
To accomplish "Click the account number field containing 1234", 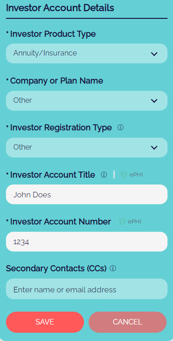I will (87, 241).
